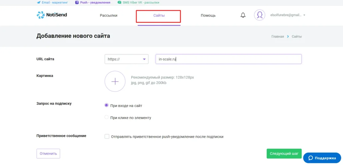Switch to the Сайты menu item
The height and width of the screenshot is (165, 343).
click(159, 15)
